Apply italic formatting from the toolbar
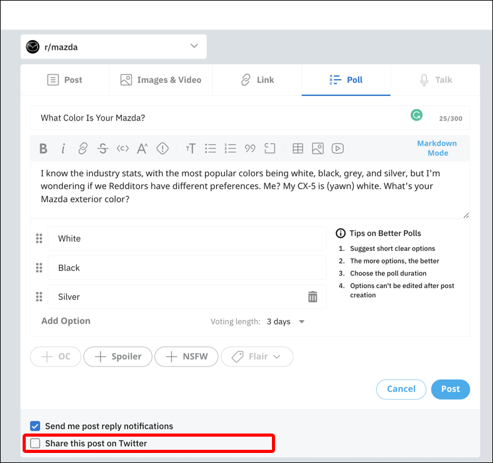Screen dimensions: 493x463 [63, 148]
